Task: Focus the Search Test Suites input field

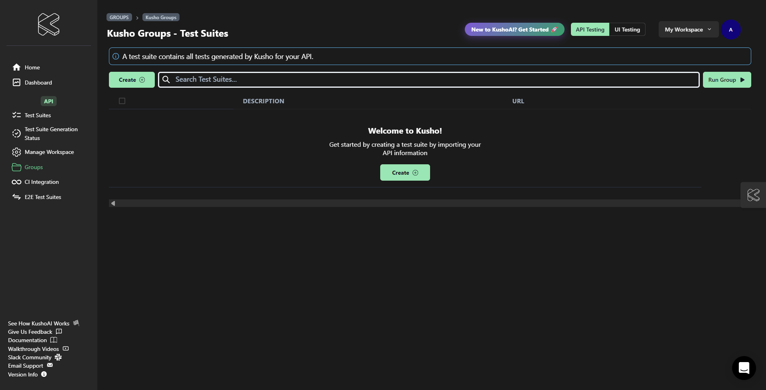Action: click(x=431, y=79)
